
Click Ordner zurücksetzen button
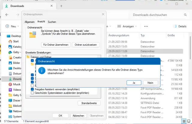tap(85, 45)
